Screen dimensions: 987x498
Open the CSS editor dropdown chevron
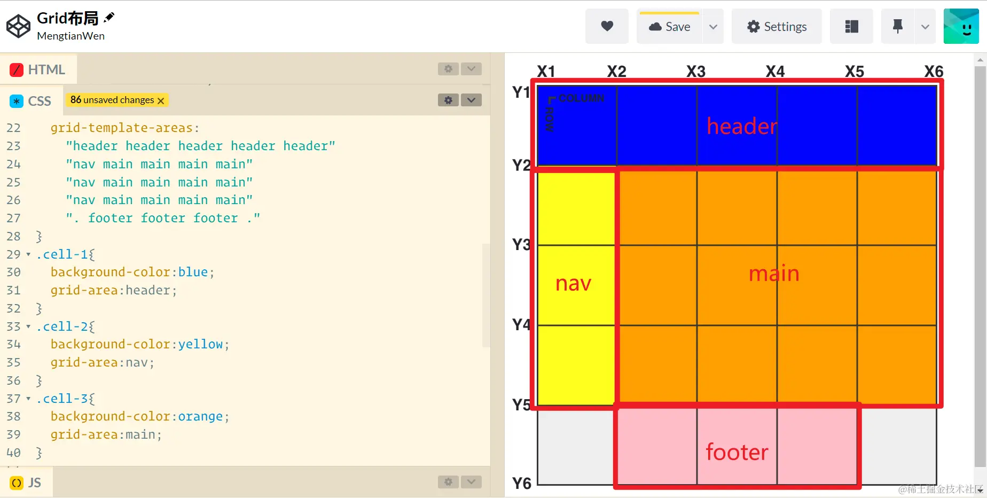click(x=471, y=100)
